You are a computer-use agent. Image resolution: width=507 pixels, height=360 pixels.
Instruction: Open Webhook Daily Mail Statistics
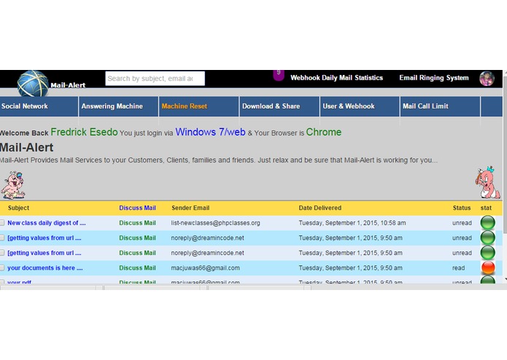coord(336,78)
